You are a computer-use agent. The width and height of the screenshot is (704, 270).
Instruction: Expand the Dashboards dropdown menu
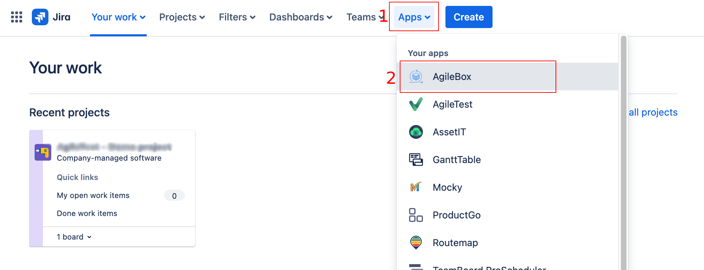click(x=301, y=17)
